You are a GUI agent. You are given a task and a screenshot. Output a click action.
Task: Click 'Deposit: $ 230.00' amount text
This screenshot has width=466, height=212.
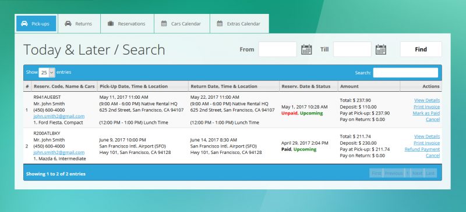[x=358, y=143]
